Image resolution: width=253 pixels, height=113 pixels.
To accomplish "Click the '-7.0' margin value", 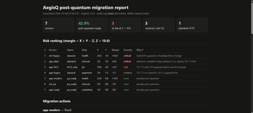I will [114, 84].
